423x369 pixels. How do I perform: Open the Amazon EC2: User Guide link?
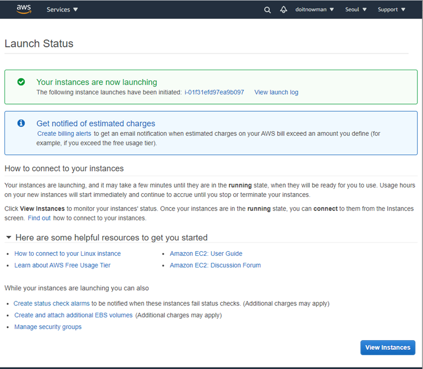206,254
